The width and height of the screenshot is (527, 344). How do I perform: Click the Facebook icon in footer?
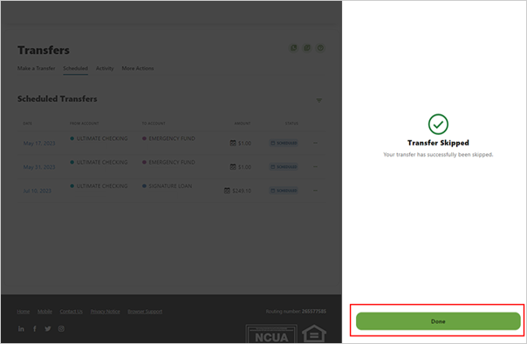click(35, 328)
